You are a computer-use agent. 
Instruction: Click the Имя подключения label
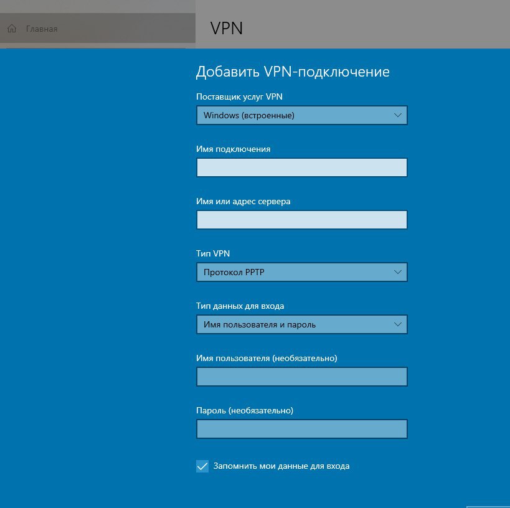click(x=234, y=149)
